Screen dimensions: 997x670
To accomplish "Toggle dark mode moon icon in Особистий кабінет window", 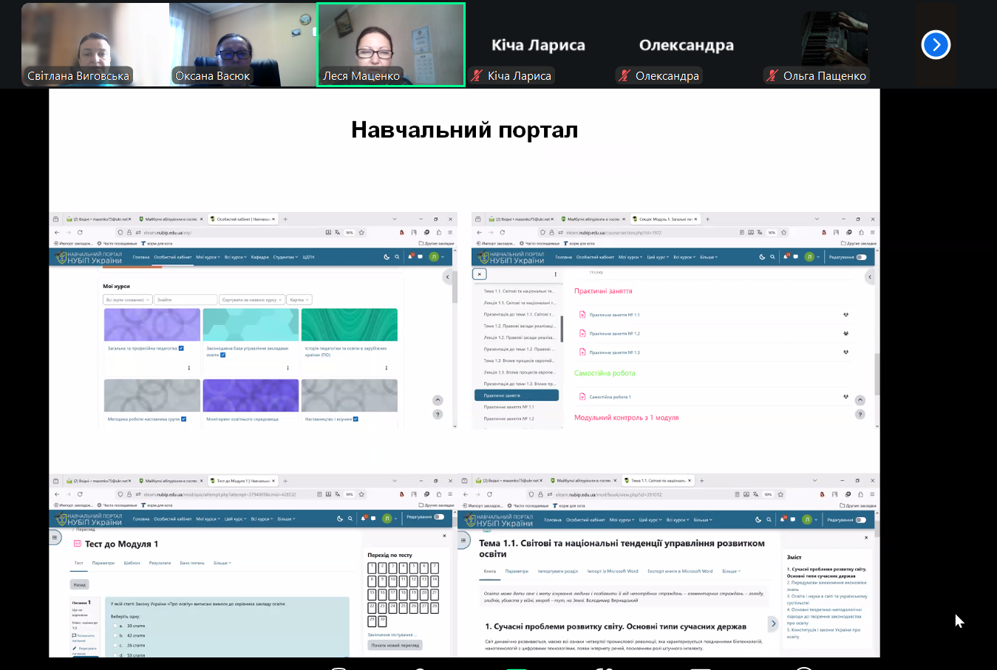I will coord(387,257).
